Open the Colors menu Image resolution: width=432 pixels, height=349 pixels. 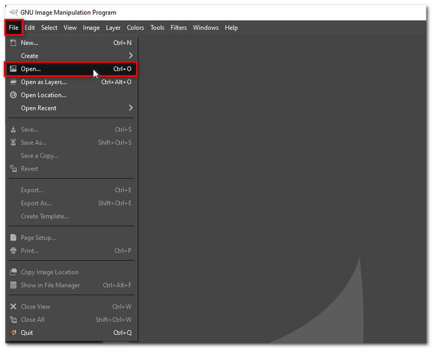pos(136,28)
